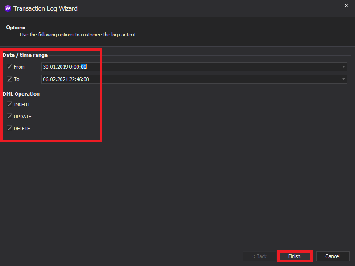
Task: Uncheck the From date checkbox
Action: click(9, 67)
